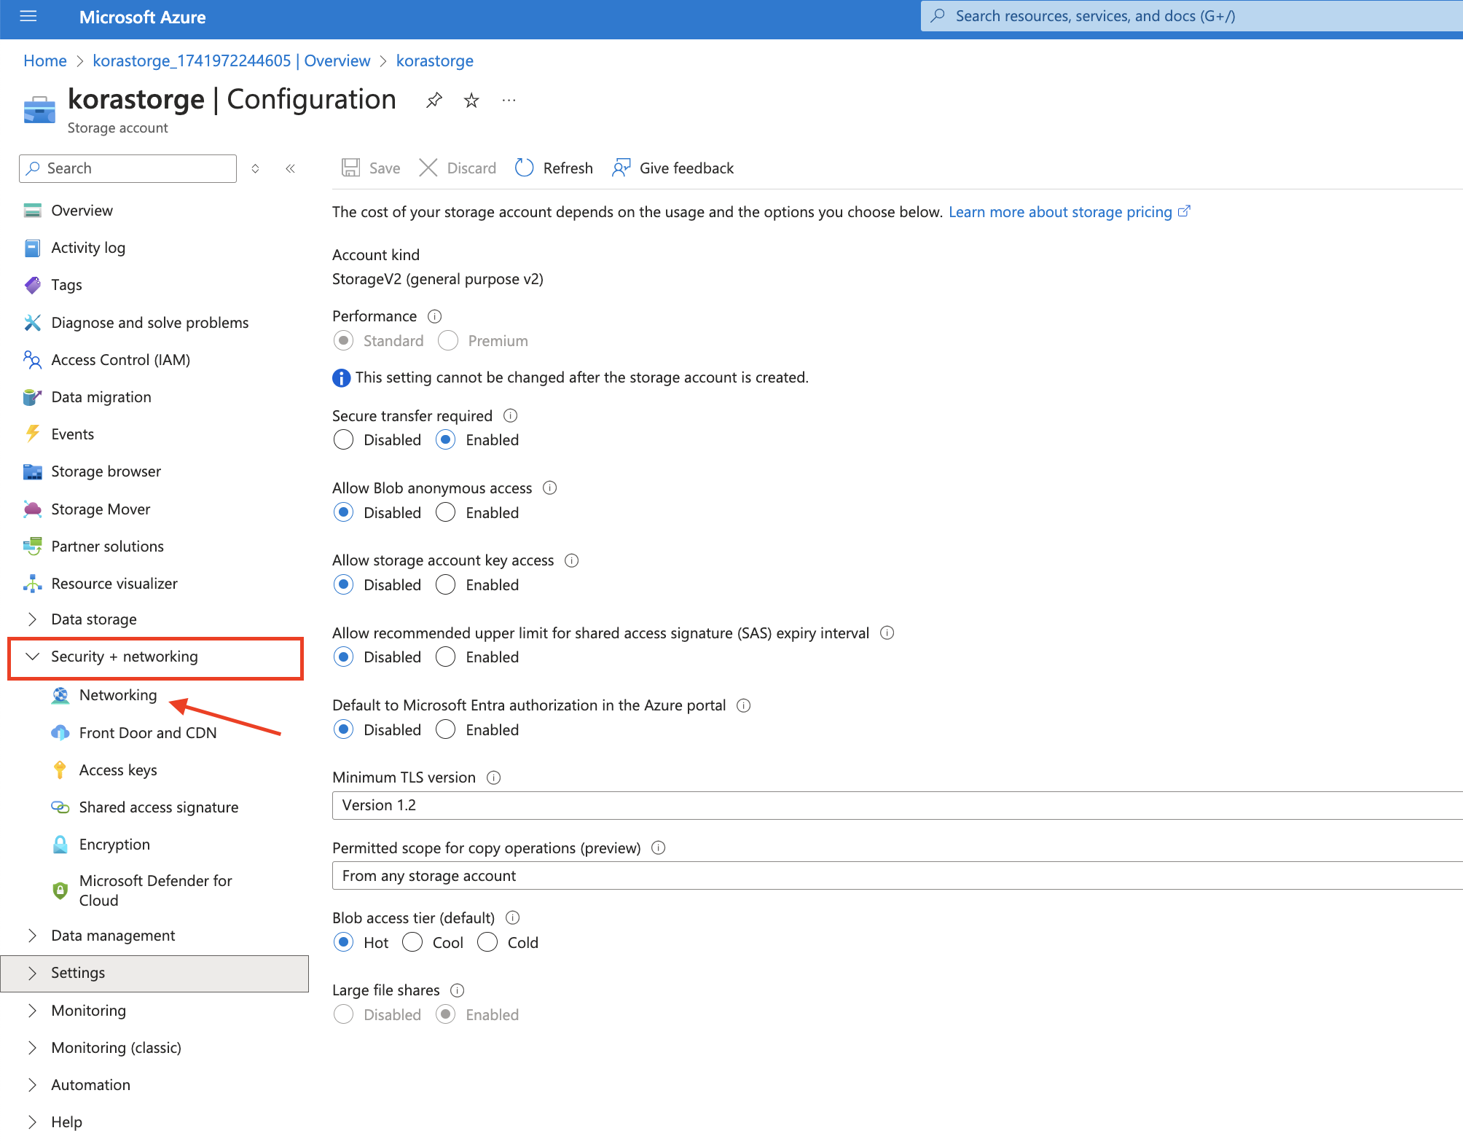The width and height of the screenshot is (1463, 1144).
Task: Click the Encryption lock icon
Action: [60, 844]
